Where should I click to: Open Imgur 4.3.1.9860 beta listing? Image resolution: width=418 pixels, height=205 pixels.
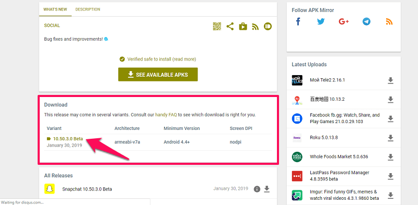[x=344, y=195]
